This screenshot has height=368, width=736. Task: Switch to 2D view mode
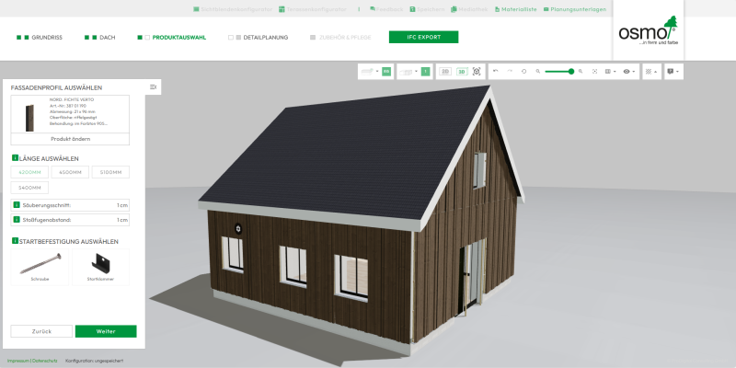[x=445, y=71]
